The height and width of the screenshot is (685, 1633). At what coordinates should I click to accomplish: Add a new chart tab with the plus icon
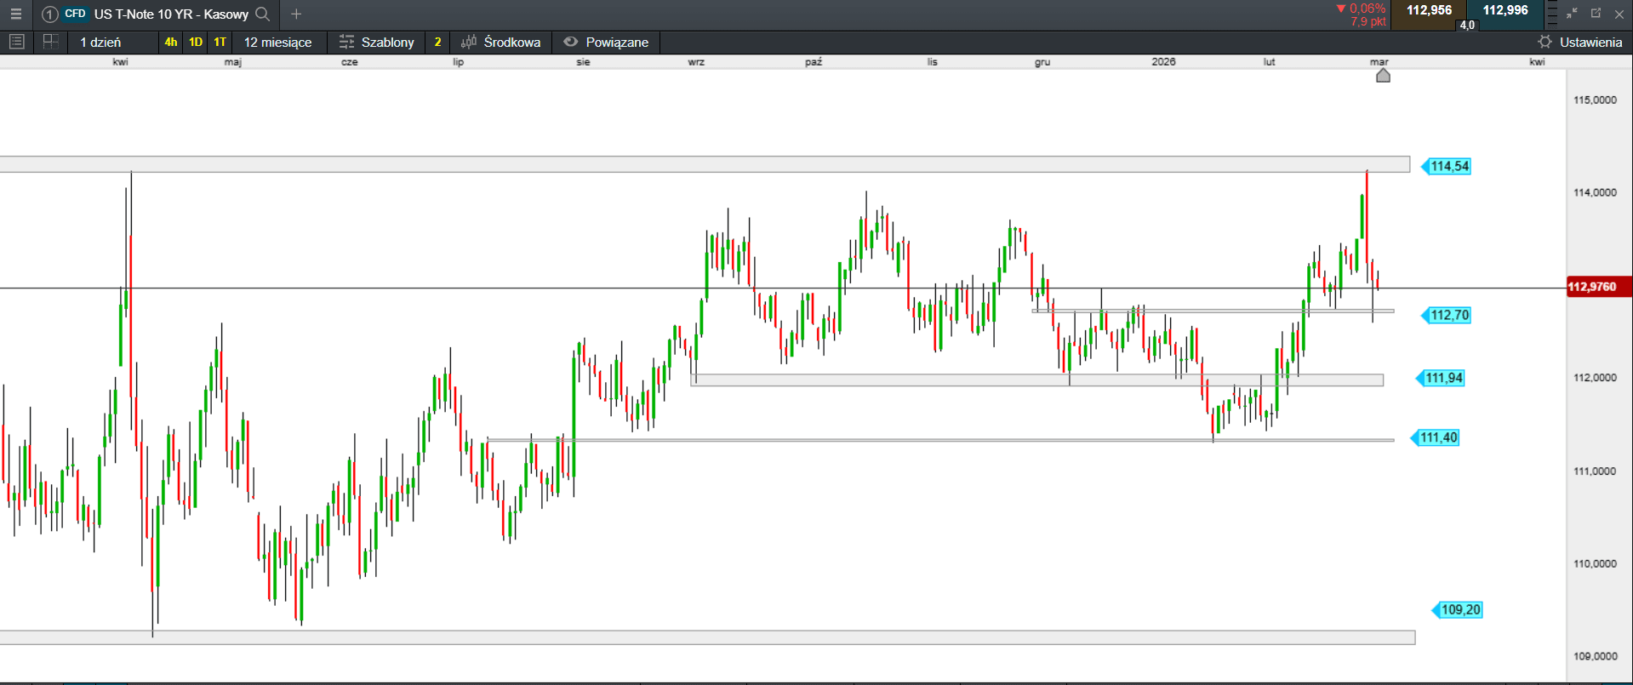click(x=296, y=14)
